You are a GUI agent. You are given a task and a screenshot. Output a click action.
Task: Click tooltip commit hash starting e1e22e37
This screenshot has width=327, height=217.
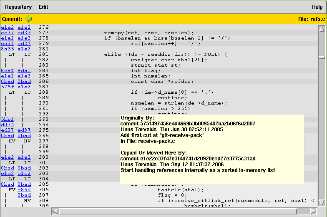click(x=198, y=159)
